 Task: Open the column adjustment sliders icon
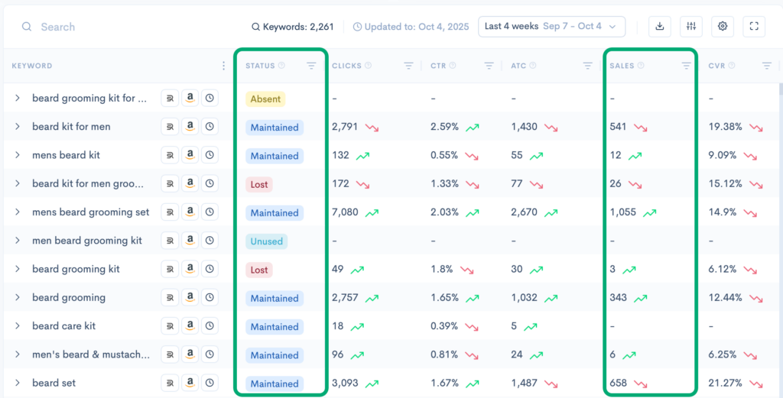click(691, 26)
